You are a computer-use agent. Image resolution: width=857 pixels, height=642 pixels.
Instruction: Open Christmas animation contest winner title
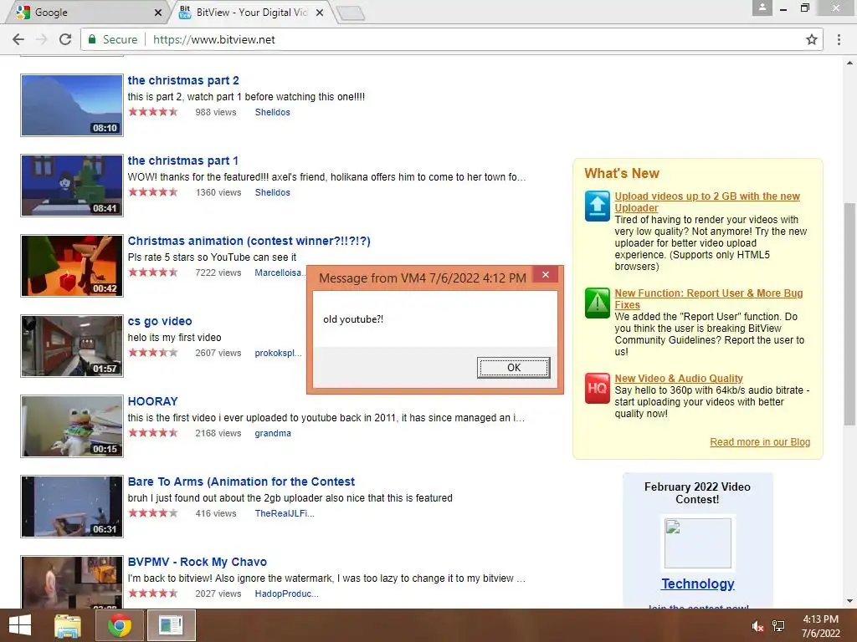click(249, 241)
